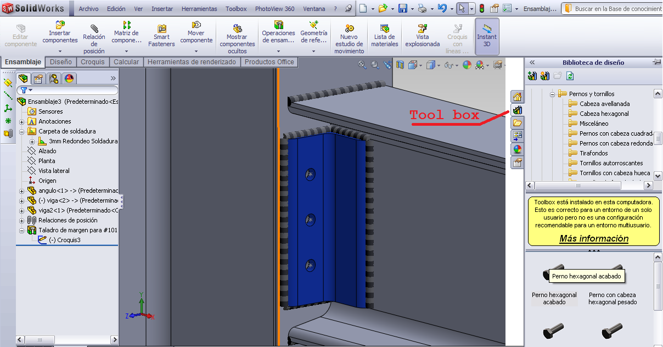Image resolution: width=663 pixels, height=347 pixels.
Task: Click the Section view icon in viewport
Action: click(400, 65)
